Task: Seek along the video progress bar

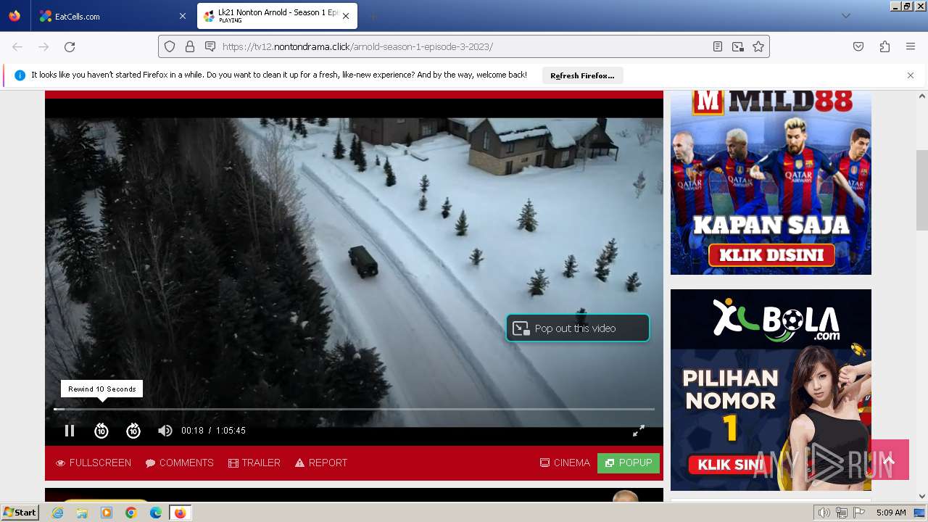Action: pos(354,409)
